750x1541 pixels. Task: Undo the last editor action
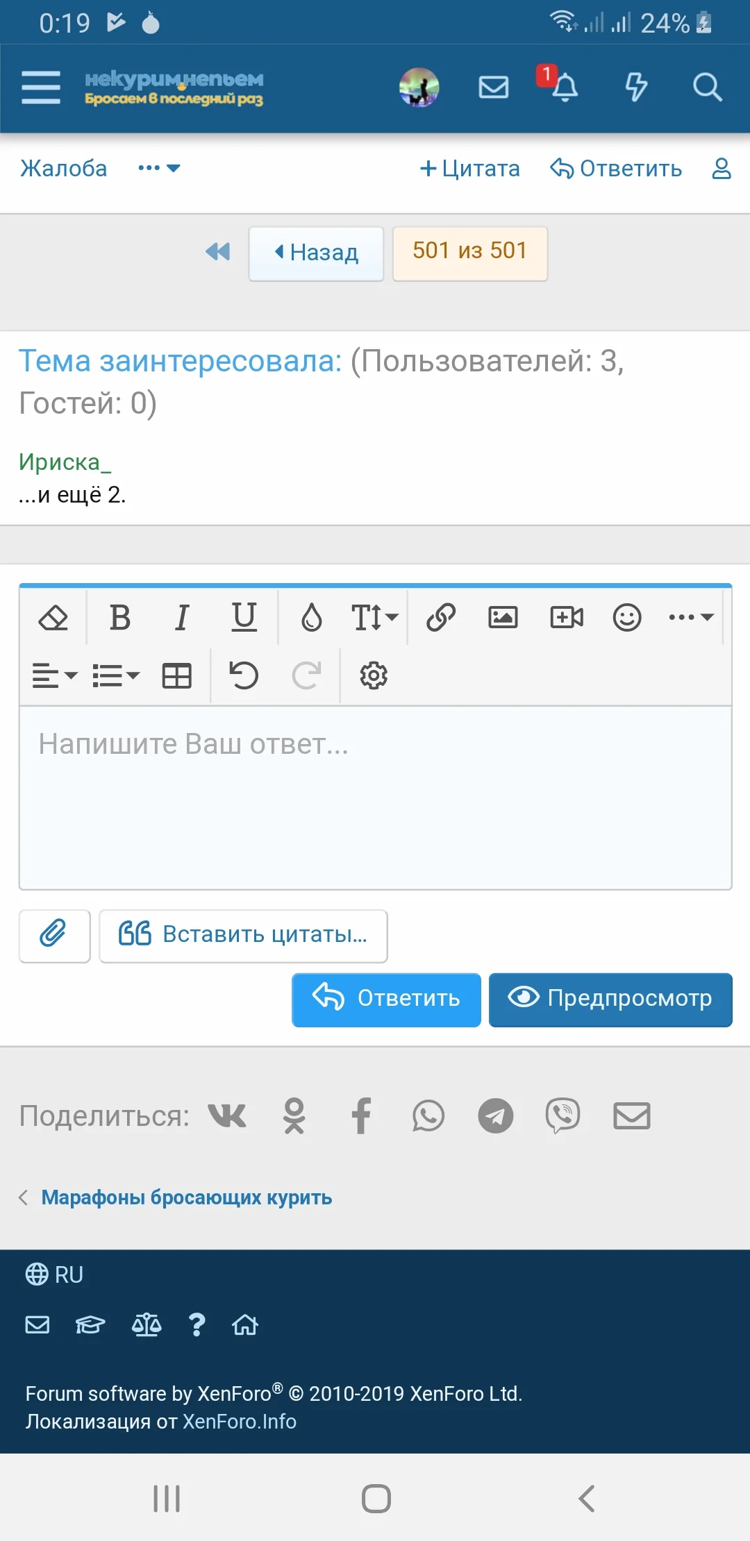244,675
